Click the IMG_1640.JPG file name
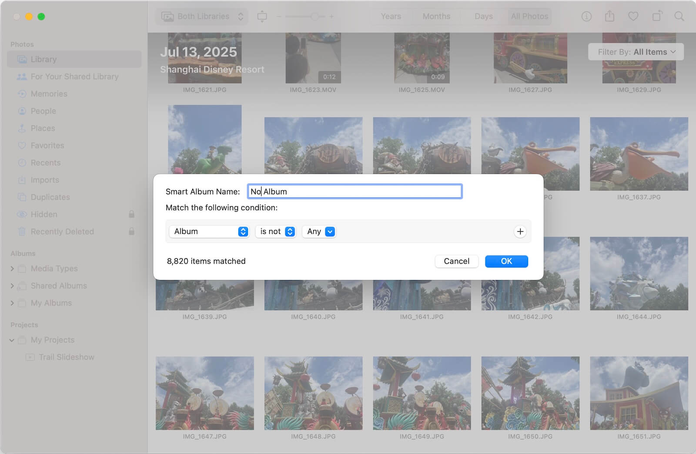Image resolution: width=696 pixels, height=454 pixels. pyautogui.click(x=313, y=317)
